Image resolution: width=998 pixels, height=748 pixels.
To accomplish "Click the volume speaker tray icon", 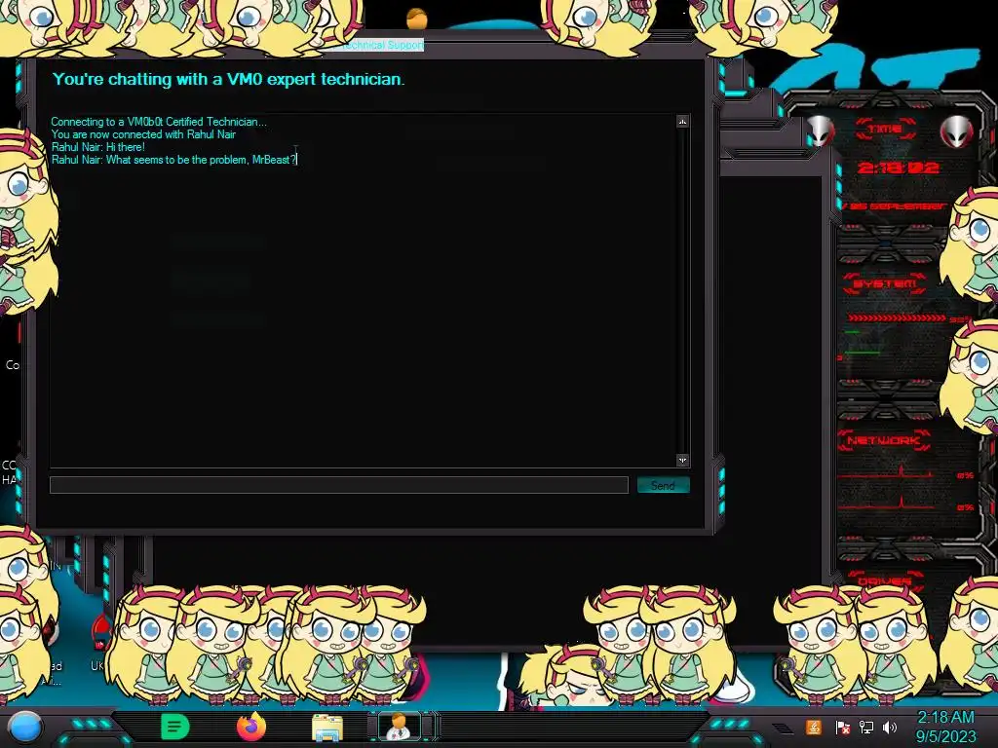I will pyautogui.click(x=889, y=727).
